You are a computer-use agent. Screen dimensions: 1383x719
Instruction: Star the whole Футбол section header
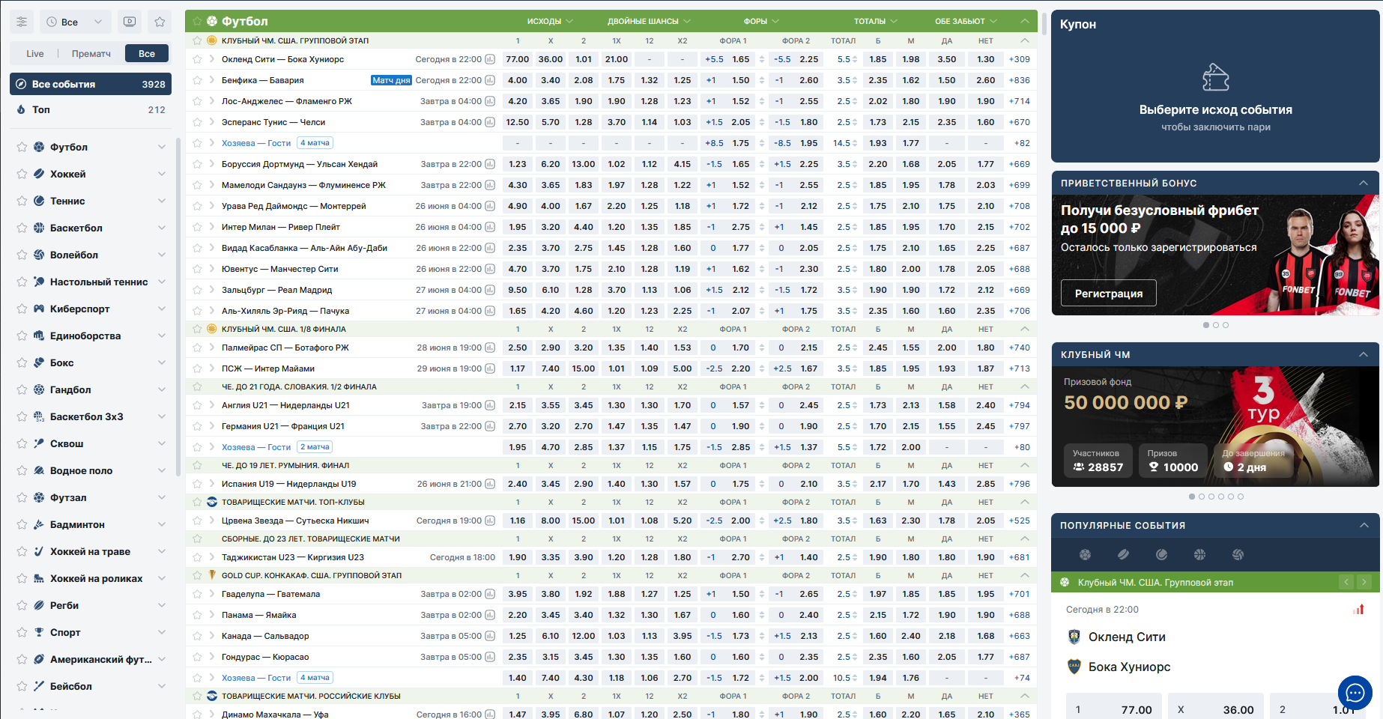click(197, 21)
